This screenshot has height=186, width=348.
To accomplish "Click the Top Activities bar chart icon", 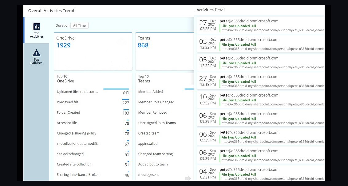I will click(37, 27).
